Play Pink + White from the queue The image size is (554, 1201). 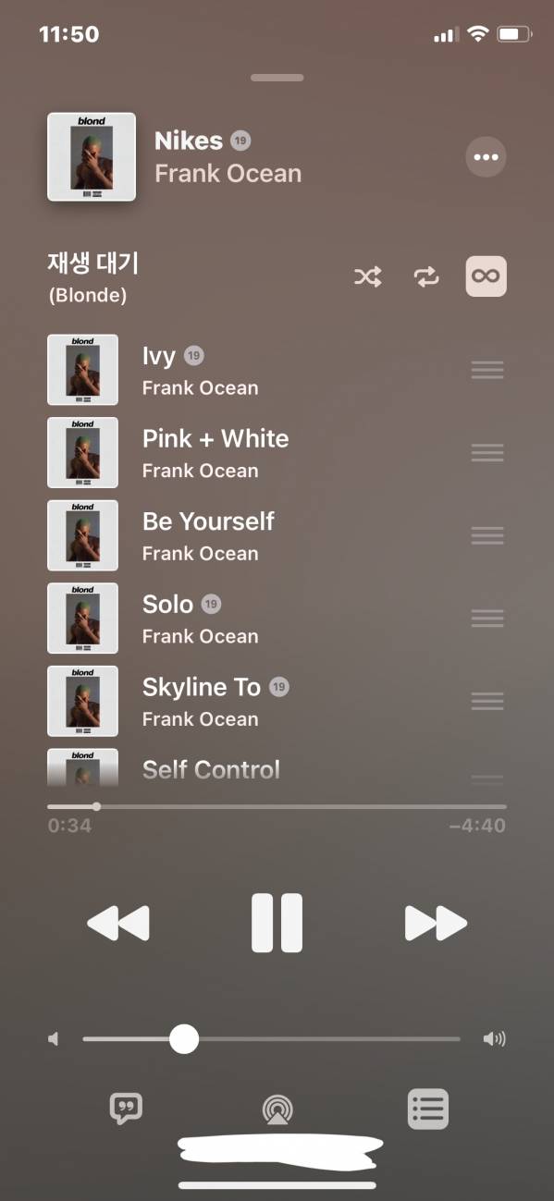[x=277, y=453]
